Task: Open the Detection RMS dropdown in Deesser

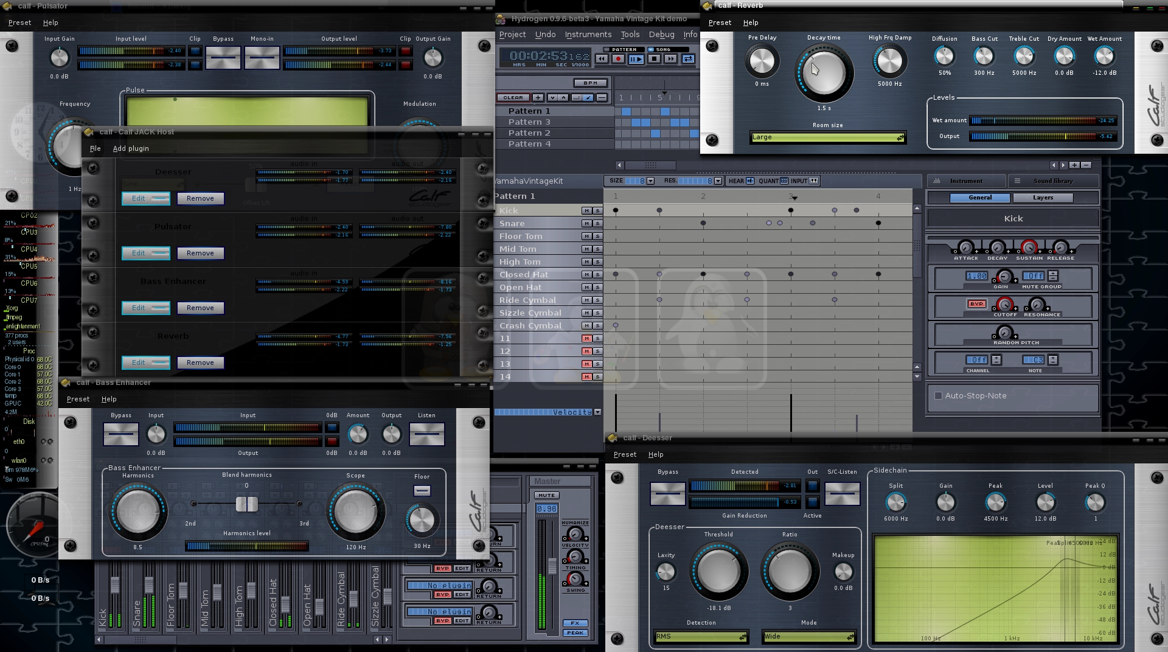Action: (x=701, y=637)
